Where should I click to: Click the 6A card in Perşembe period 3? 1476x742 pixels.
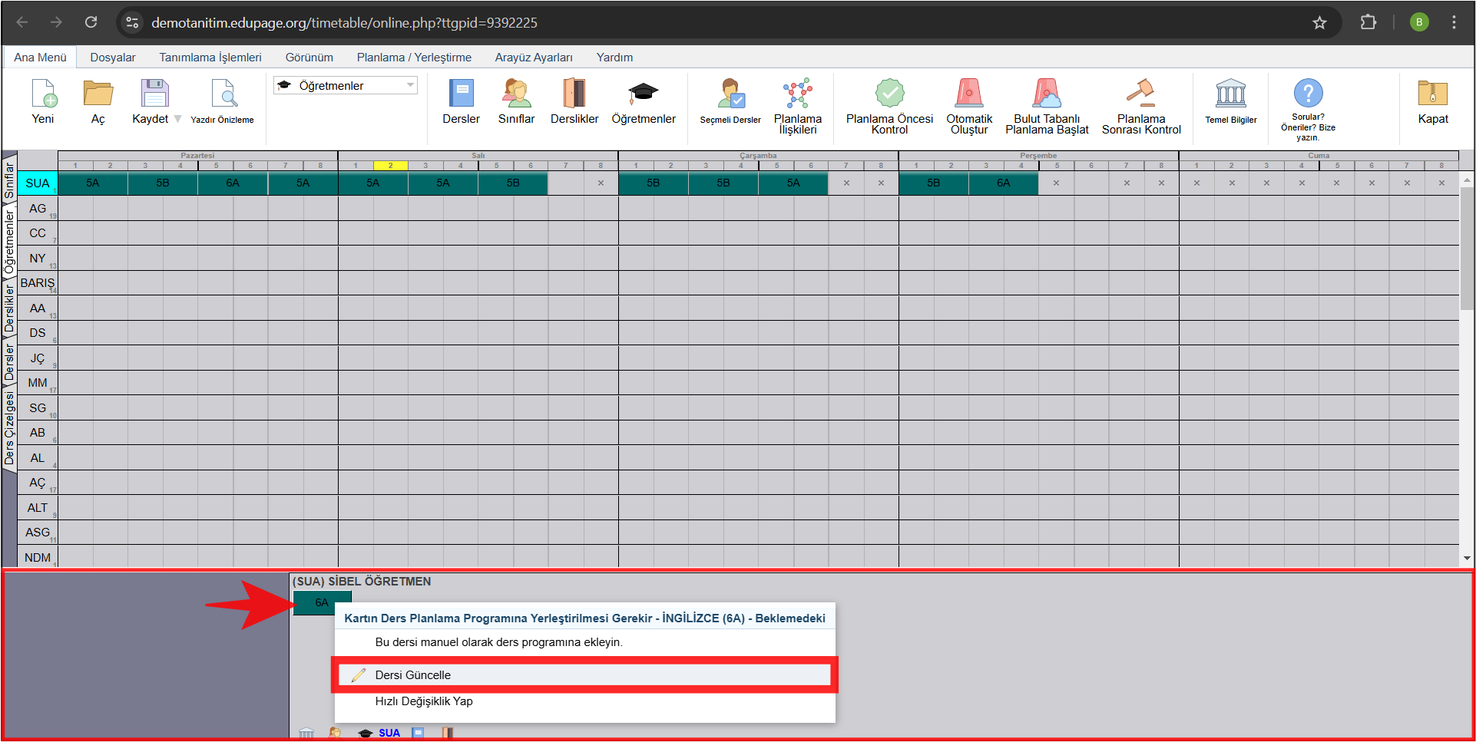(1004, 183)
